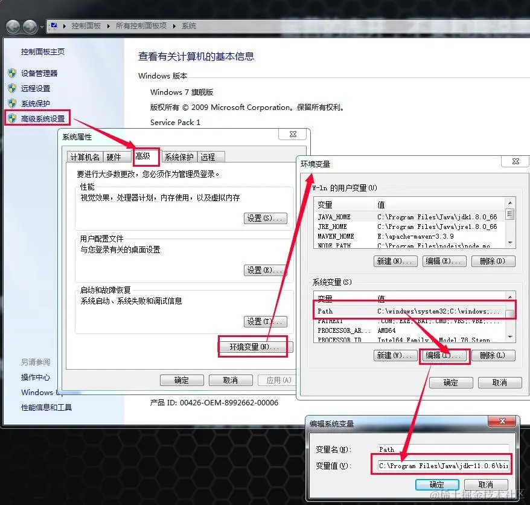This screenshot has width=530, height=505.
Task: Close the 编辑系统变量 dialog
Action: (502, 421)
